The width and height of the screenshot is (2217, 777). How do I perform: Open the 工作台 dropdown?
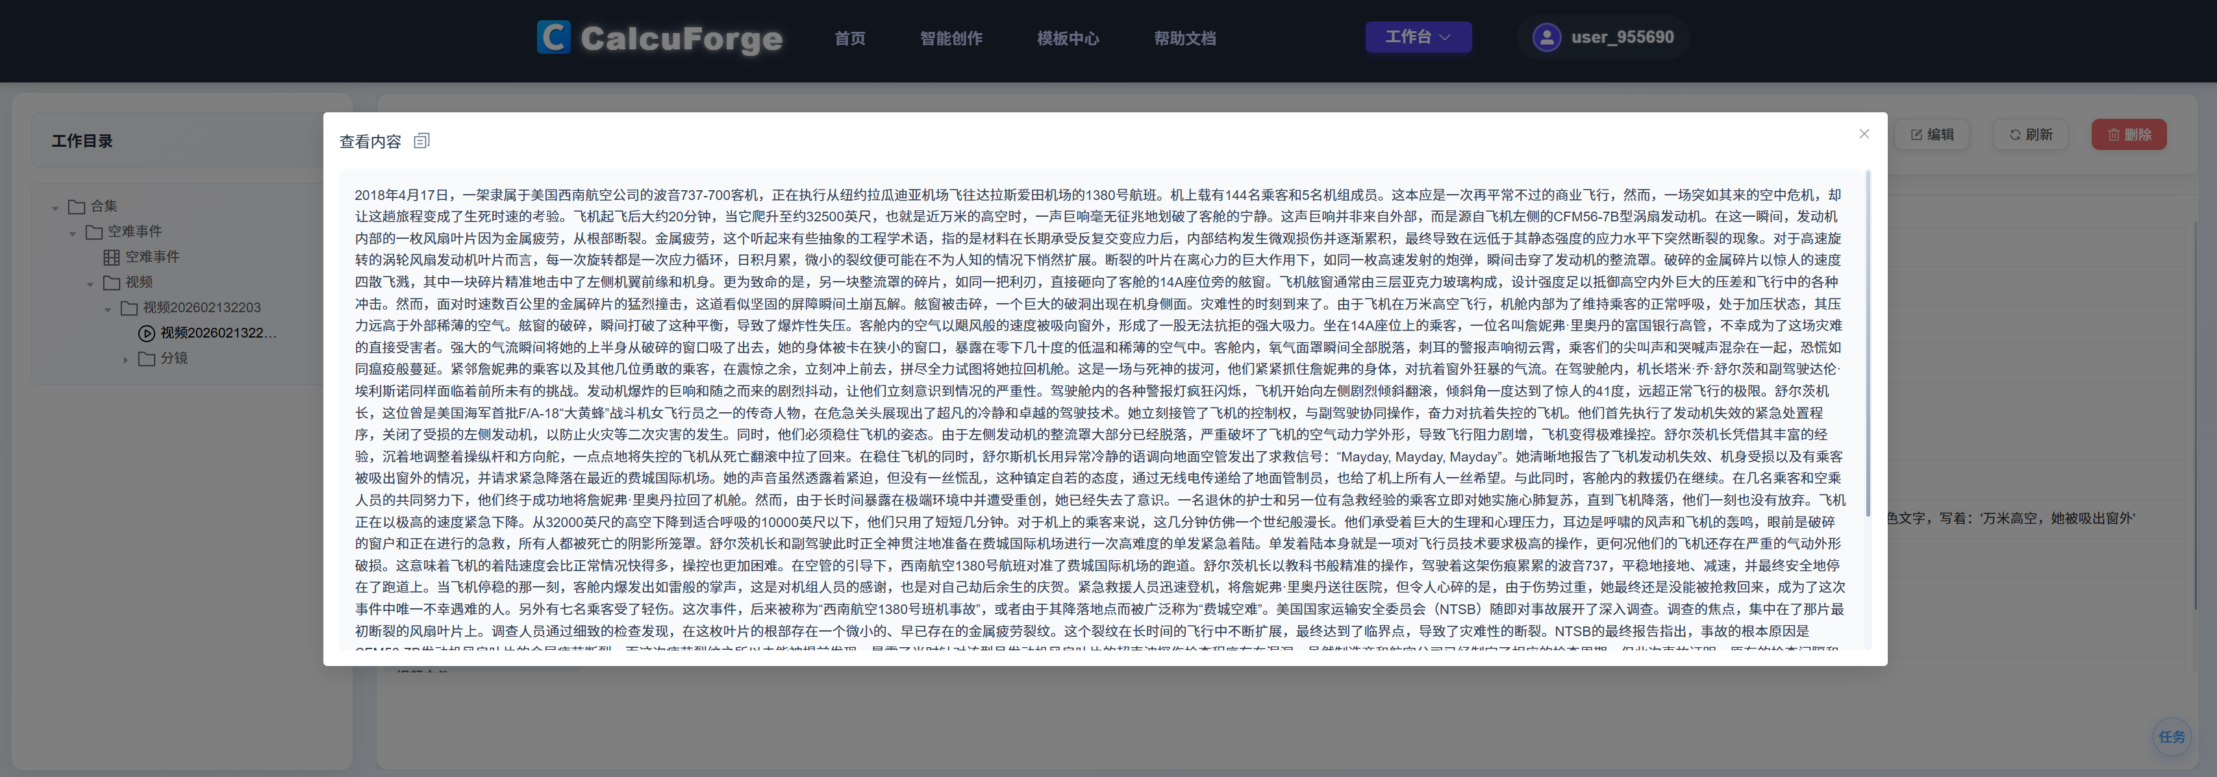(1418, 37)
